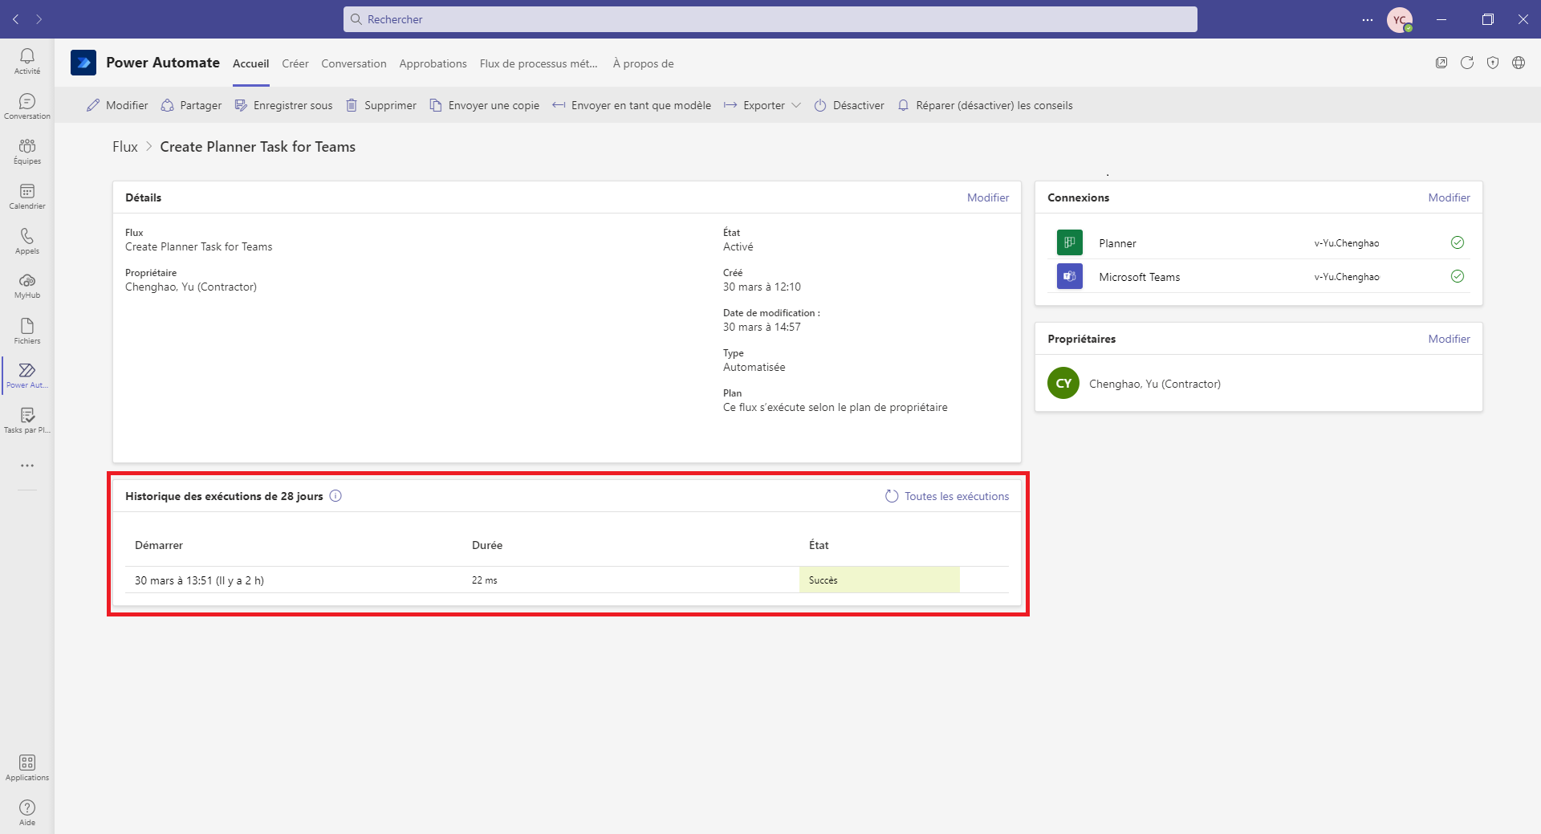Screen dimensions: 1541x834
Task: Click the Create Planner Task for Teams title
Action: 258,147
